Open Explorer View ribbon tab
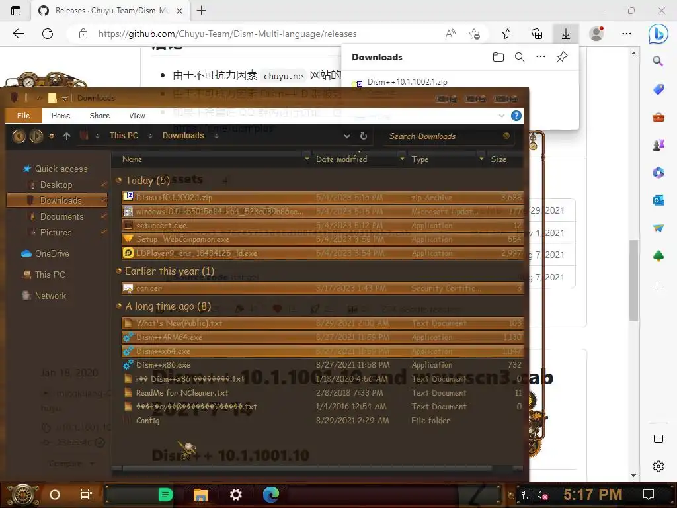This screenshot has height=508, width=677. coord(137,116)
